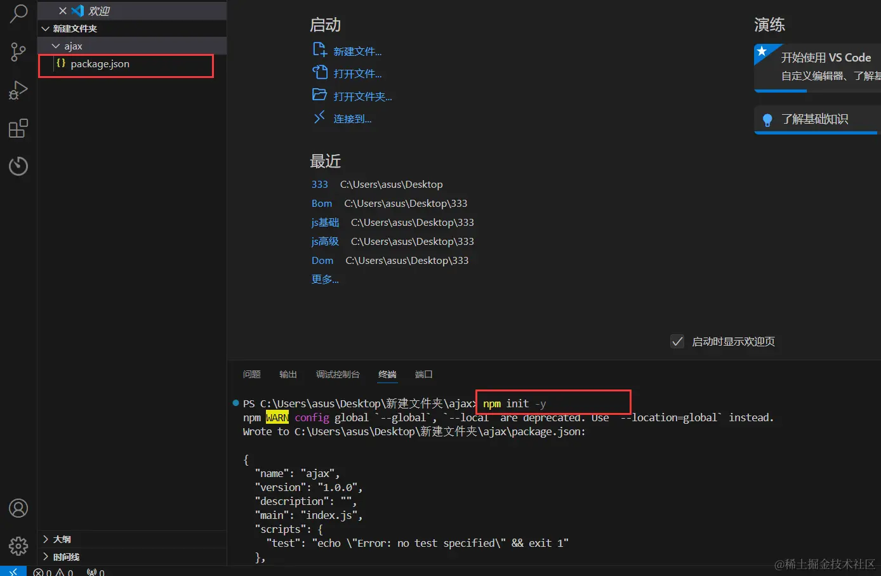Click the 打开文件夹 link
This screenshot has width=881, height=576.
[x=362, y=96]
